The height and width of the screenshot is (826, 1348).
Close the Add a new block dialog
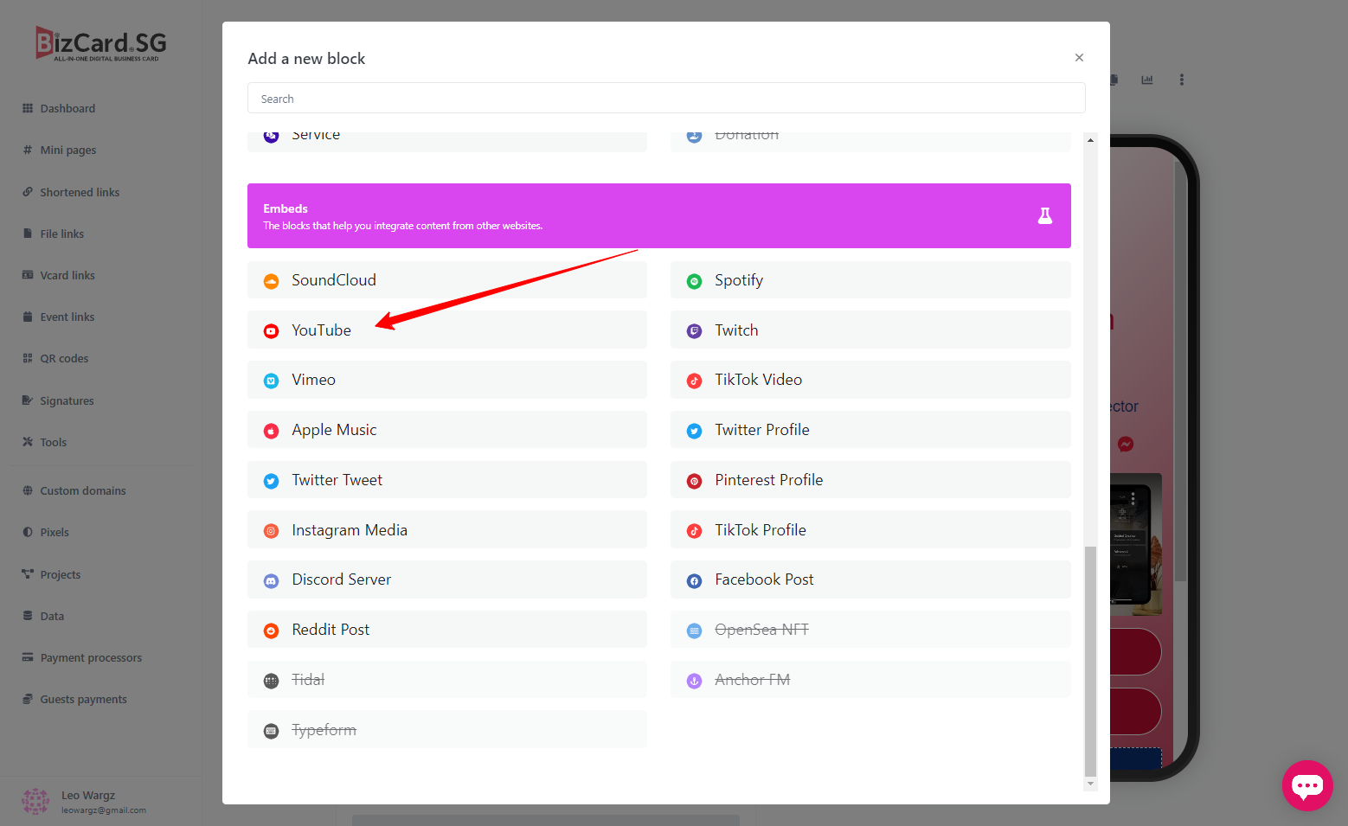(1079, 58)
